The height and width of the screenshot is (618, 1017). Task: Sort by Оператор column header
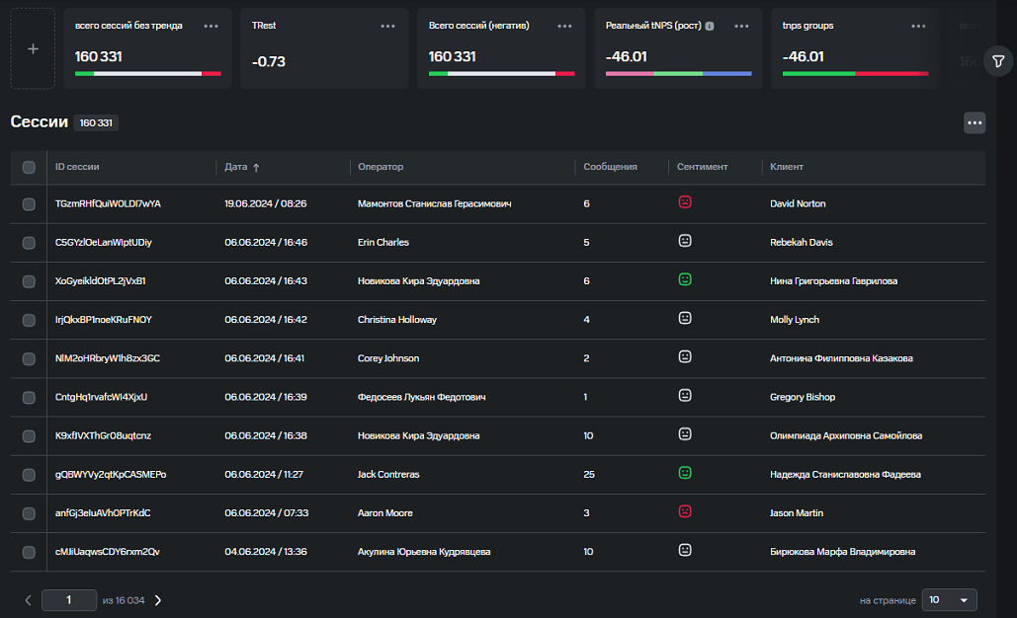381,167
